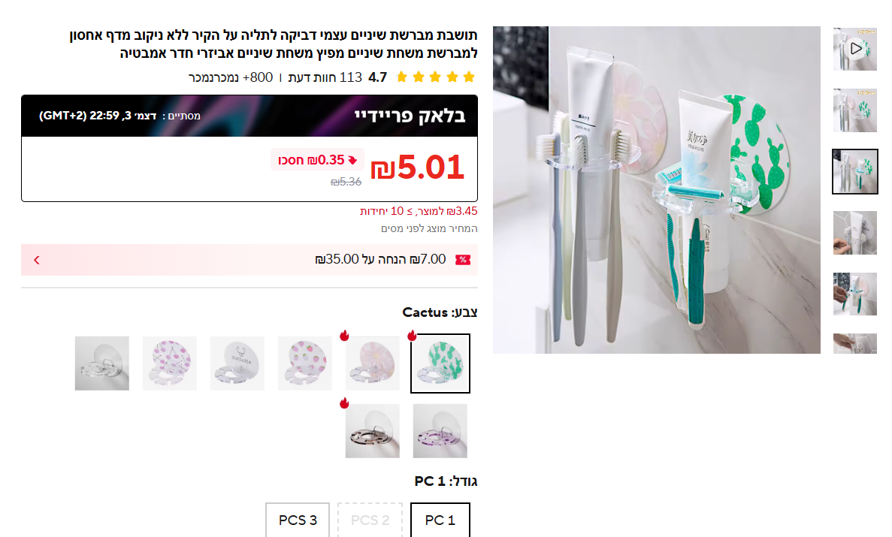Viewport: 892px width, 537px height.
Task: Click the disabled 2 PCS size option
Action: click(370, 520)
